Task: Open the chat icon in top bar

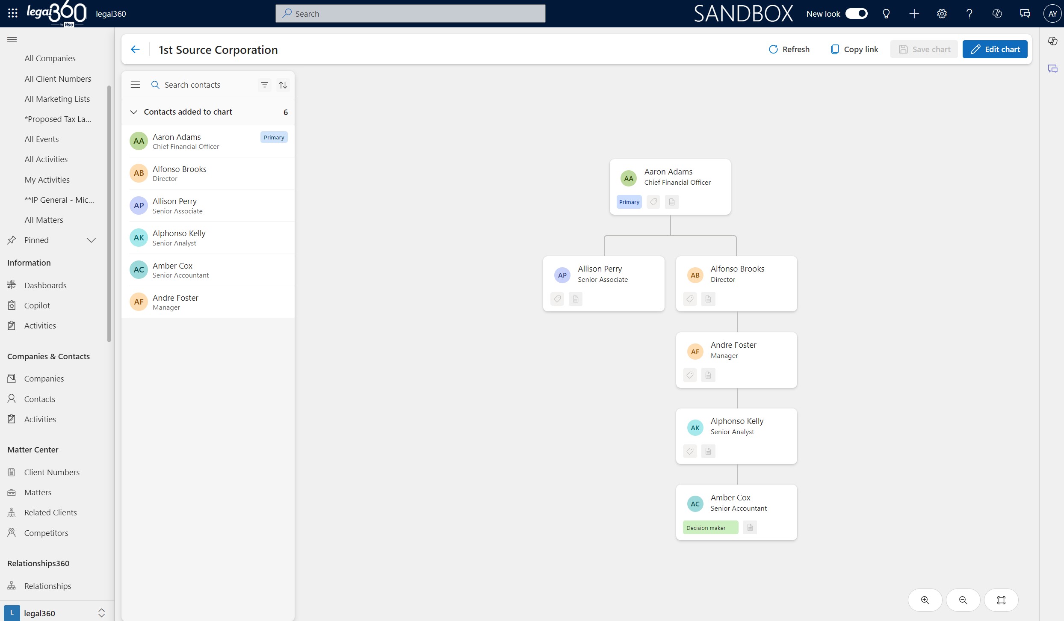Action: pyautogui.click(x=1025, y=14)
